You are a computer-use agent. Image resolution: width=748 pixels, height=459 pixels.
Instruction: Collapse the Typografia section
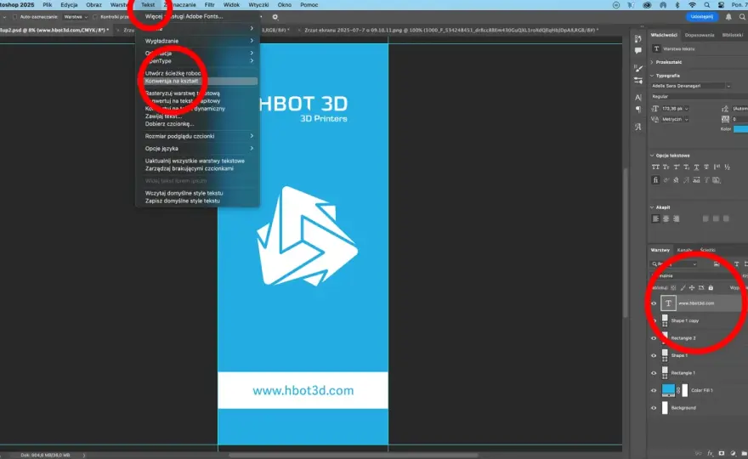pyautogui.click(x=652, y=76)
